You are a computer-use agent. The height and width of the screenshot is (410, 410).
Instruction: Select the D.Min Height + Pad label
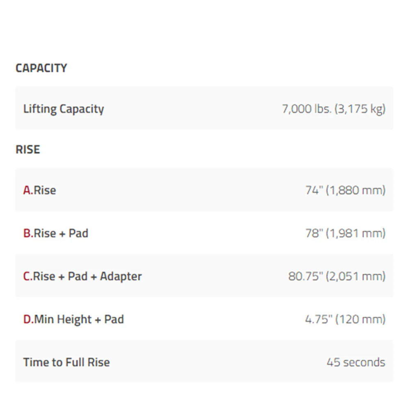pos(73,319)
